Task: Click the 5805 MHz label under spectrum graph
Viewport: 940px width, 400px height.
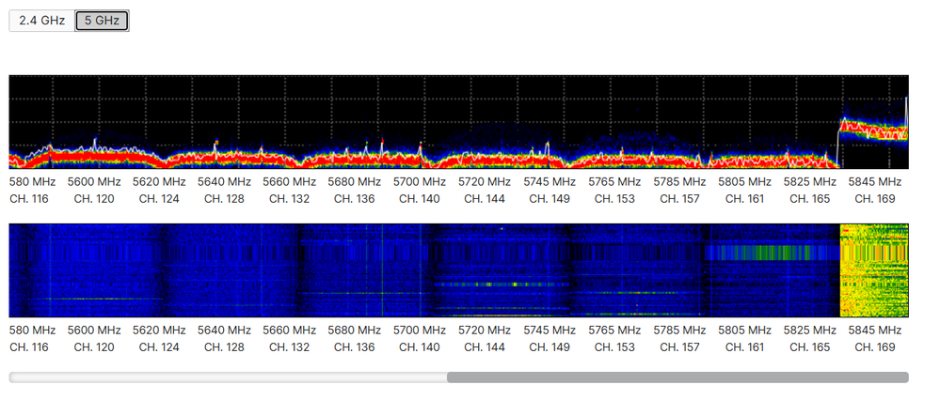Action: (744, 182)
